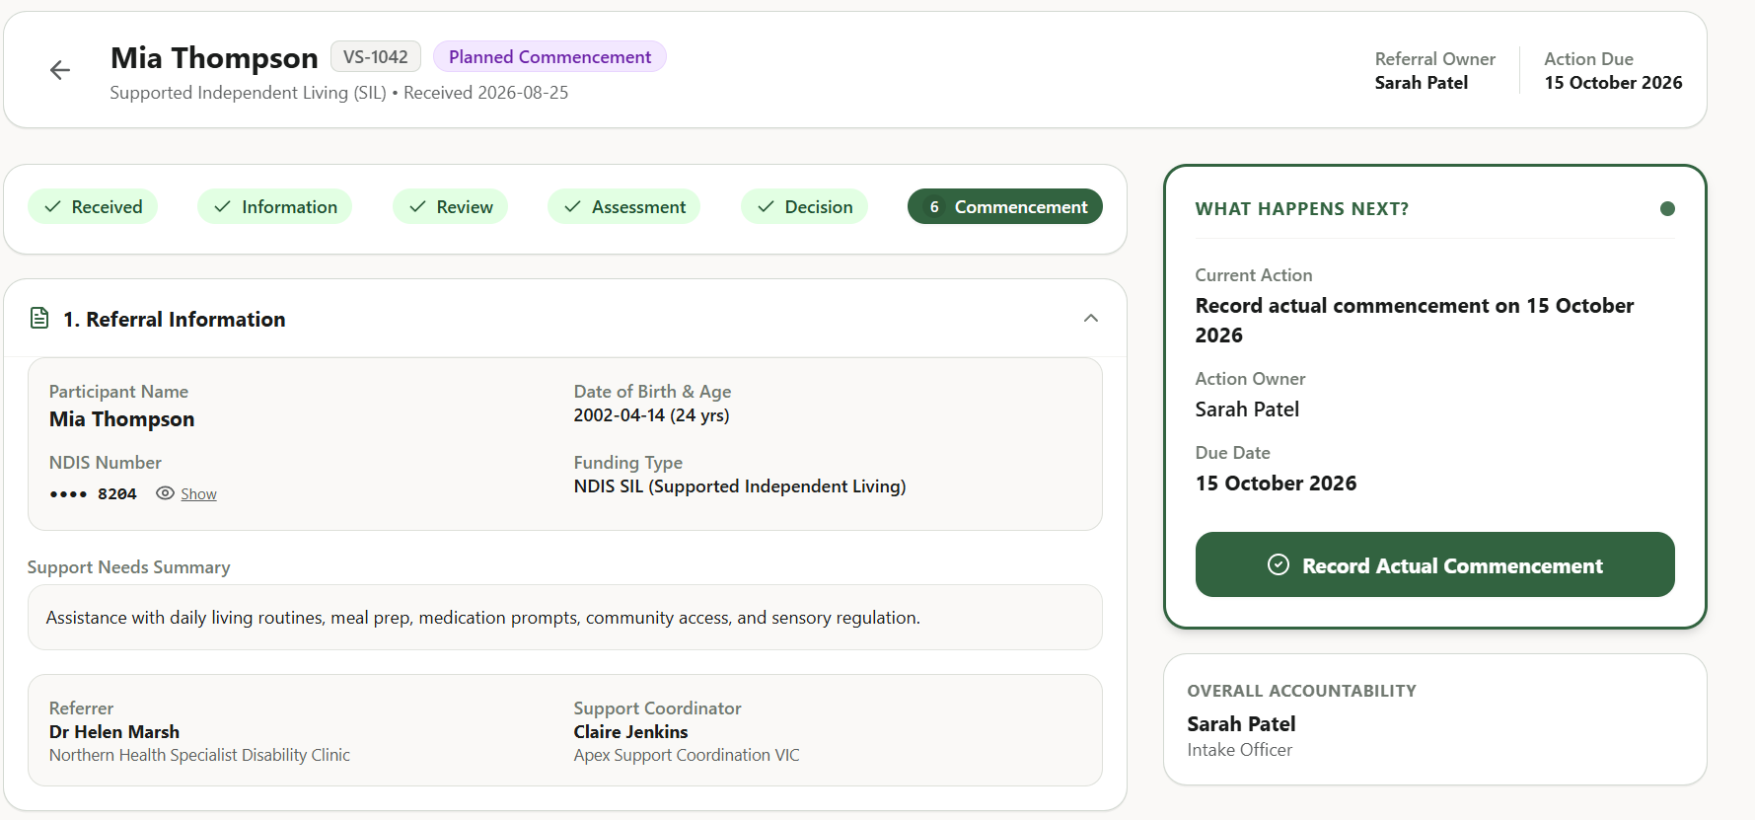Viewport: 1755px width, 820px height.
Task: Click the Current Action 'Record actual commencement' text
Action: tap(1415, 320)
